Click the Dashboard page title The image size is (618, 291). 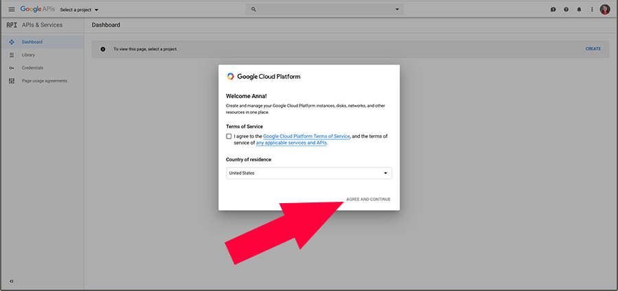[x=106, y=25]
